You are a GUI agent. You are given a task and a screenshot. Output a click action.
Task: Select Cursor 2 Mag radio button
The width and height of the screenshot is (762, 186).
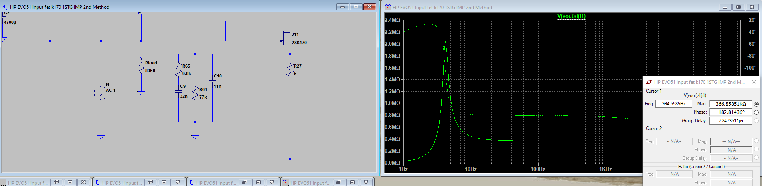tap(756, 141)
